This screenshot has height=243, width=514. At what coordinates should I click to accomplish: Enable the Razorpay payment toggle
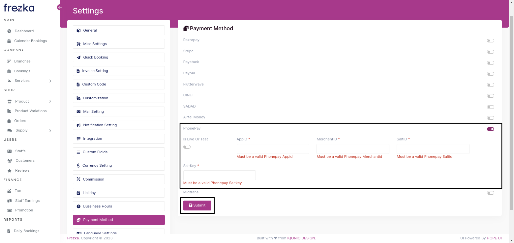click(x=490, y=41)
